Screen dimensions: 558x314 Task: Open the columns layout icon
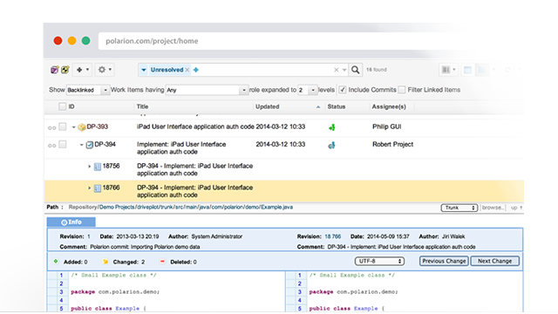coord(448,70)
